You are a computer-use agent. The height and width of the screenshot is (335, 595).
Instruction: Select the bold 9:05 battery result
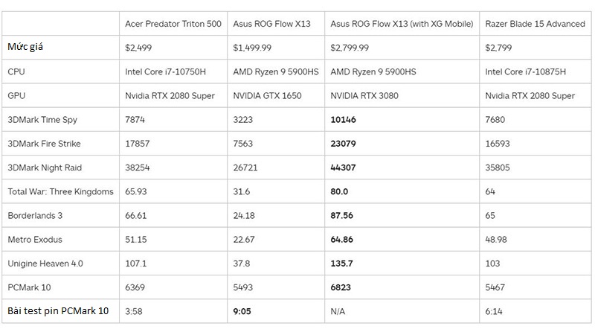tap(242, 311)
